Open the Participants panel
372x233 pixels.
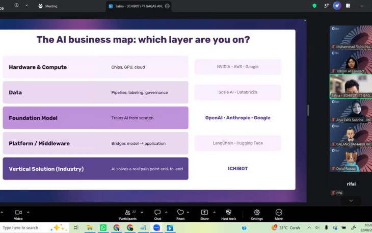128,215
